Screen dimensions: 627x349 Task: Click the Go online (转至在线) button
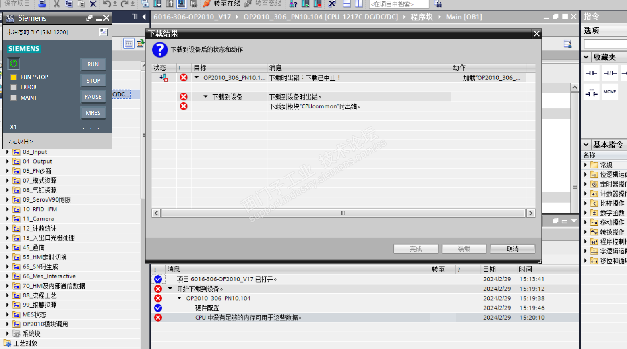(x=221, y=4)
